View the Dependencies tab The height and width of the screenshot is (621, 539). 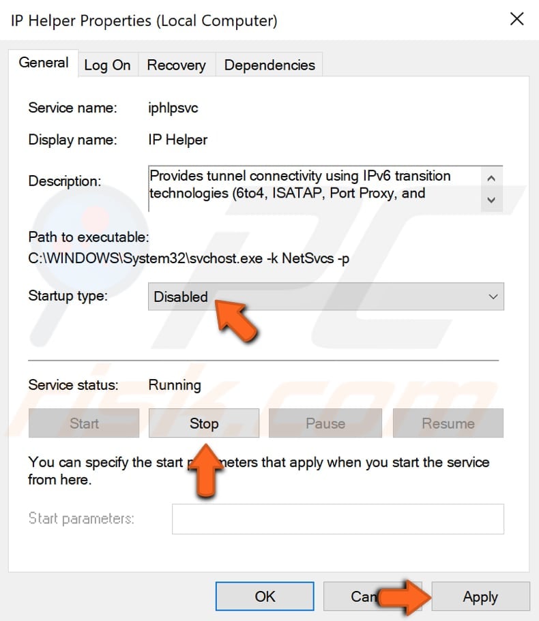[269, 64]
